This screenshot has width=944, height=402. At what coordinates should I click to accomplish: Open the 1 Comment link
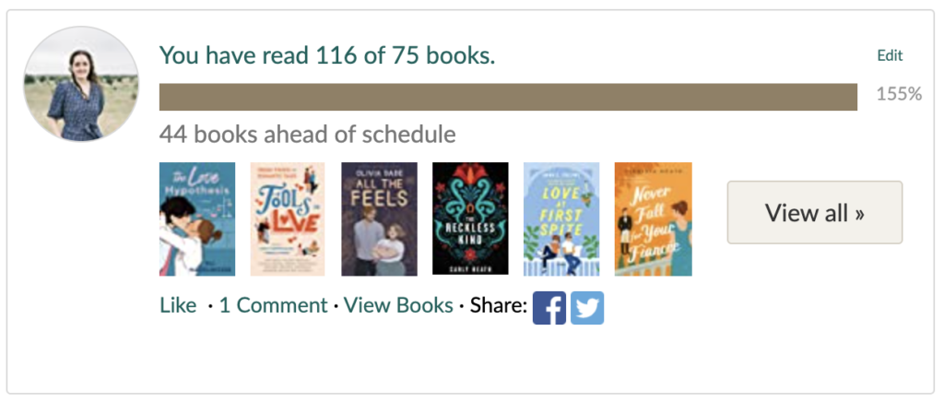coord(273,305)
